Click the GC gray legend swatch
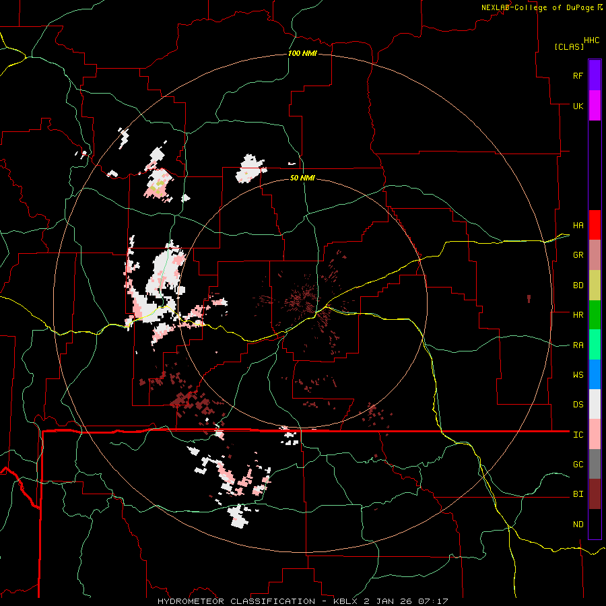The height and width of the screenshot is (606, 606). pos(595,464)
